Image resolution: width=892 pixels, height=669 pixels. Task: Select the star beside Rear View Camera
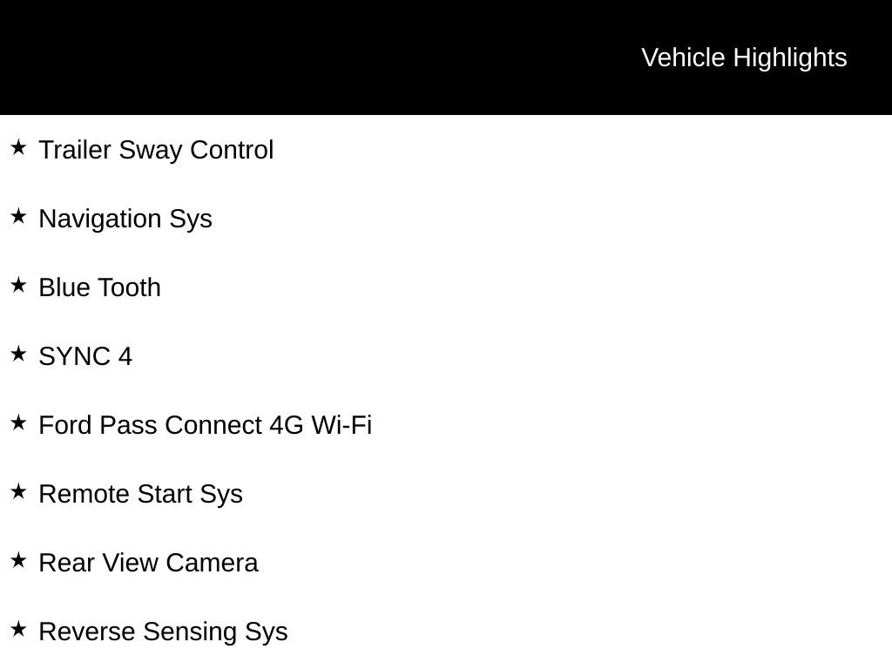point(18,560)
